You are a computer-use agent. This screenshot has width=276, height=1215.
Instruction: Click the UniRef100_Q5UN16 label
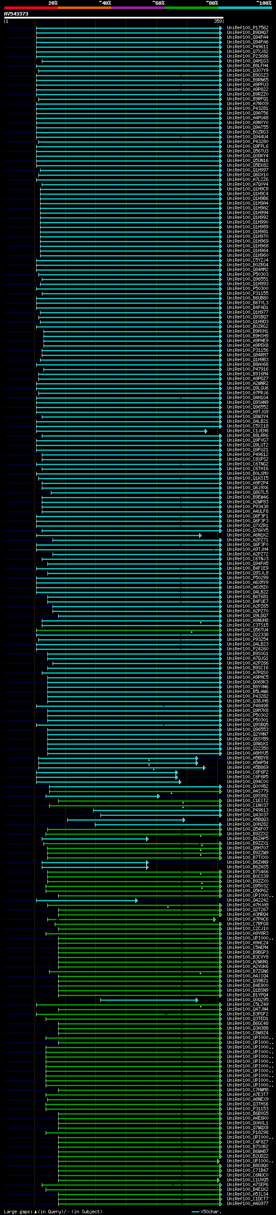coord(247,160)
